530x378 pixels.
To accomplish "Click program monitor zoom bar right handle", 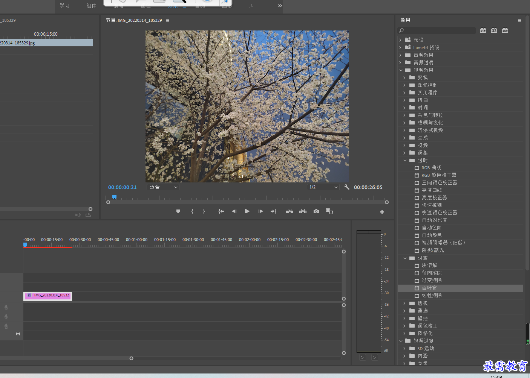I will click(x=387, y=202).
